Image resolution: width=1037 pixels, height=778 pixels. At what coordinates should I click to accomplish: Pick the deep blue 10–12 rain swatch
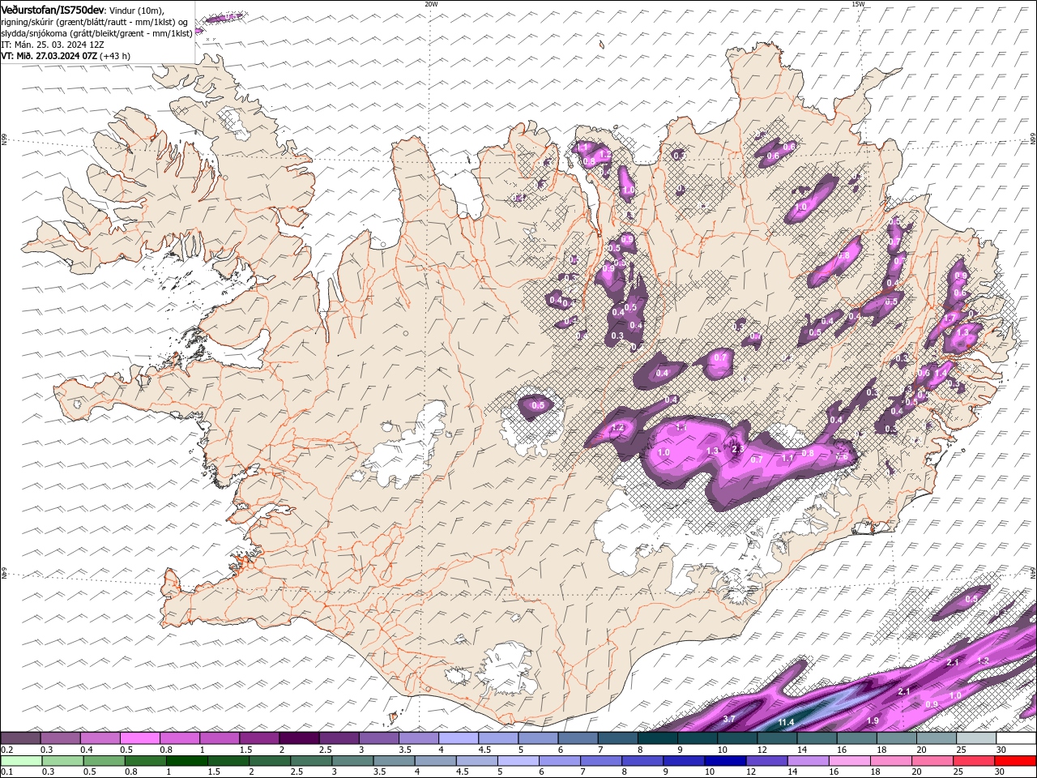(724, 761)
